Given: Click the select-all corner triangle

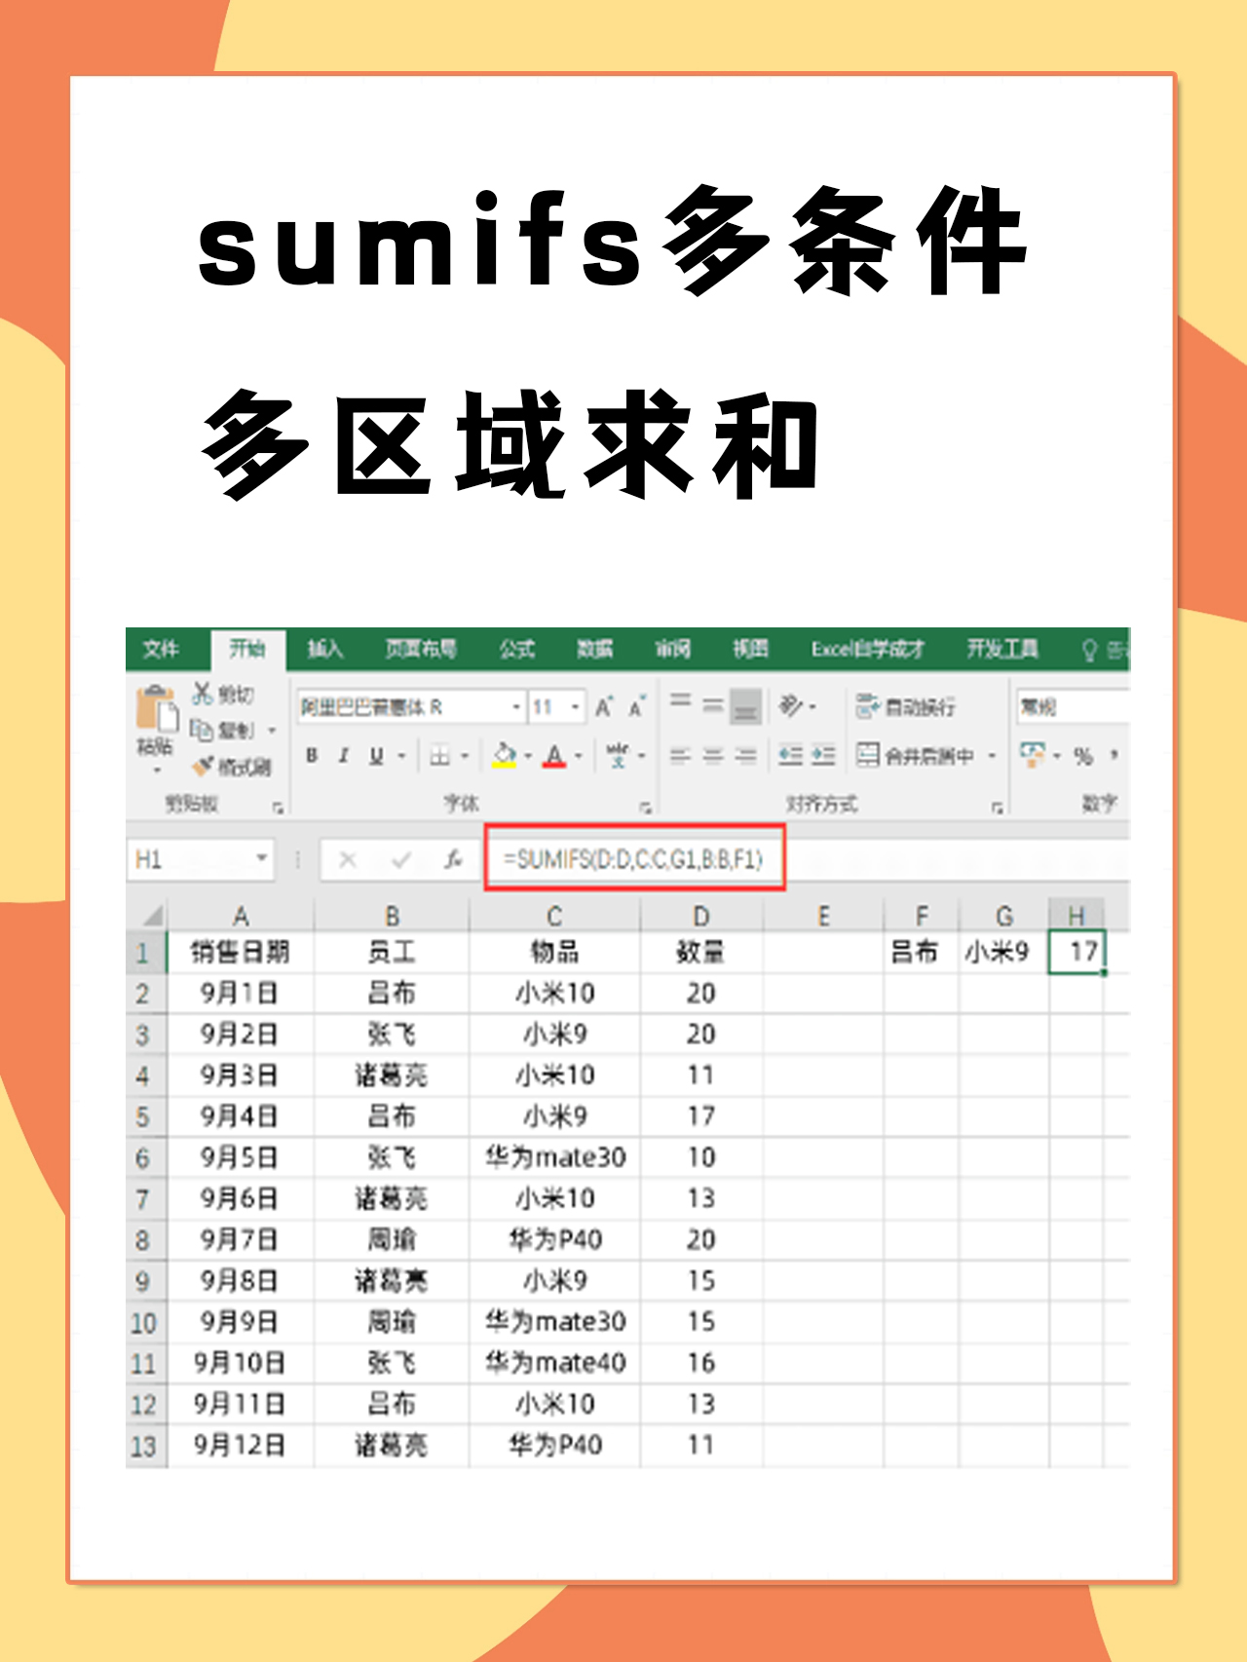Looking at the screenshot, I should coord(153,917).
